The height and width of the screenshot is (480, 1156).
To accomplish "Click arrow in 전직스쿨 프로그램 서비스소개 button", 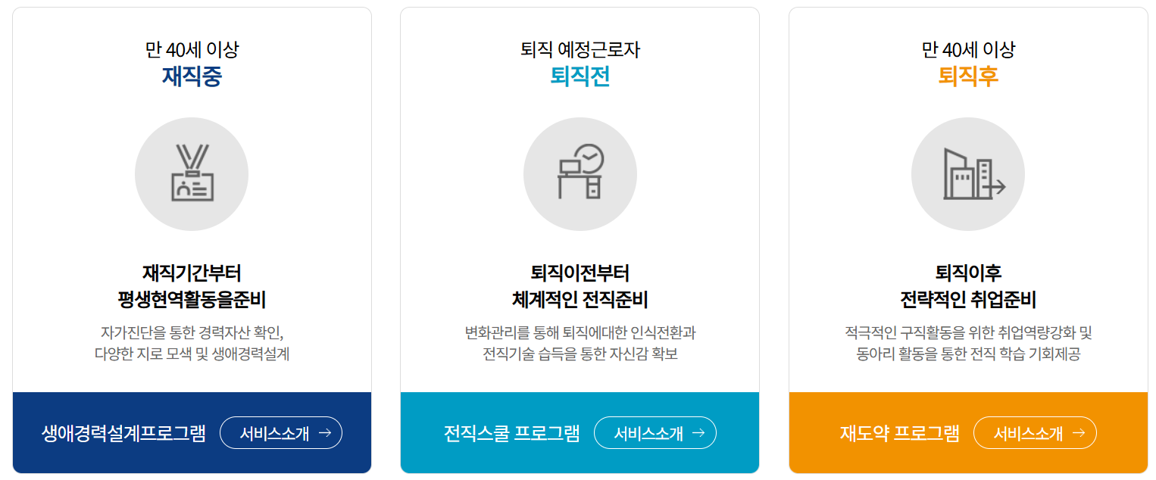I will (x=698, y=433).
